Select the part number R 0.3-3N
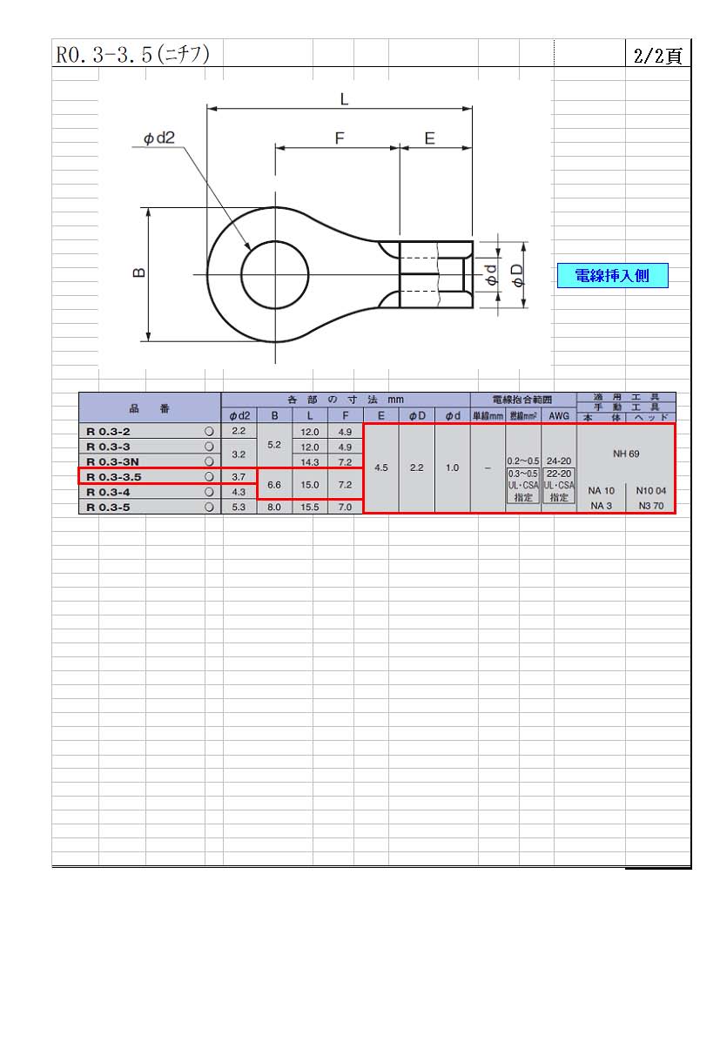The height and width of the screenshot is (1049, 720). point(112,461)
